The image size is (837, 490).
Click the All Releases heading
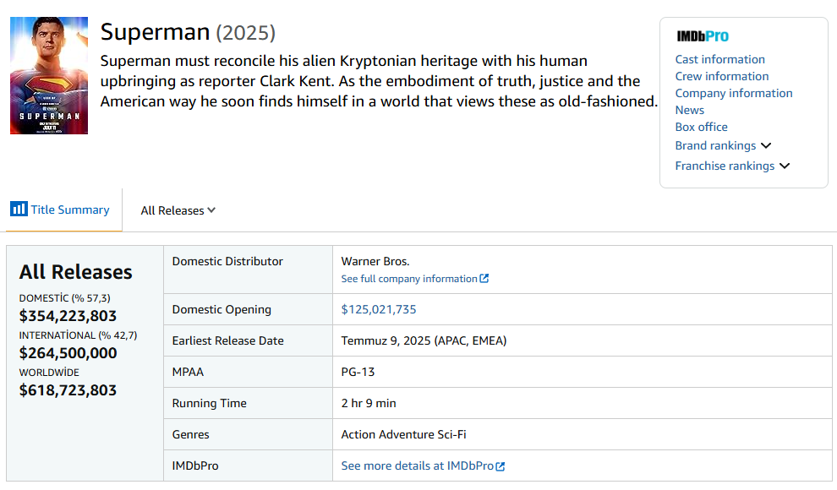click(76, 272)
